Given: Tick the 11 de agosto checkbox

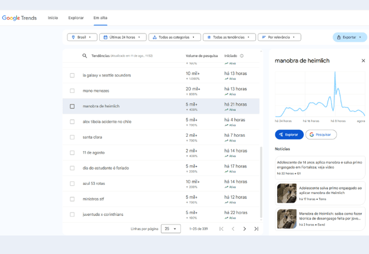Looking at the screenshot, I should point(72,152).
